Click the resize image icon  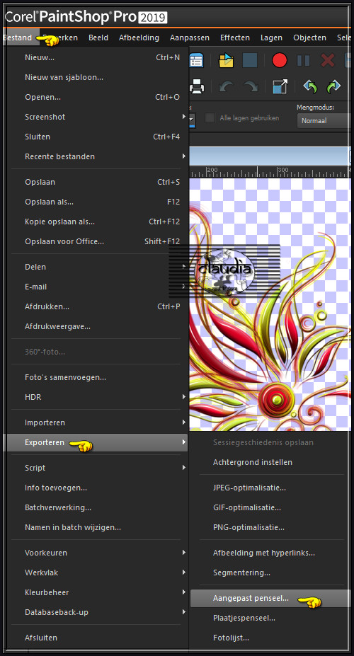pyautogui.click(x=280, y=87)
